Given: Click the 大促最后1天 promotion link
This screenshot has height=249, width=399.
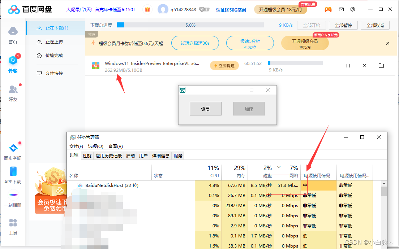Looking at the screenshot, I should 101,10.
